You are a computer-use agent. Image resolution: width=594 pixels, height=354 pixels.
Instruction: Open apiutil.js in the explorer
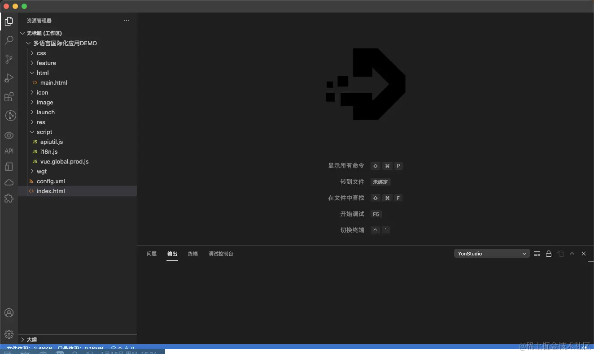point(77,142)
